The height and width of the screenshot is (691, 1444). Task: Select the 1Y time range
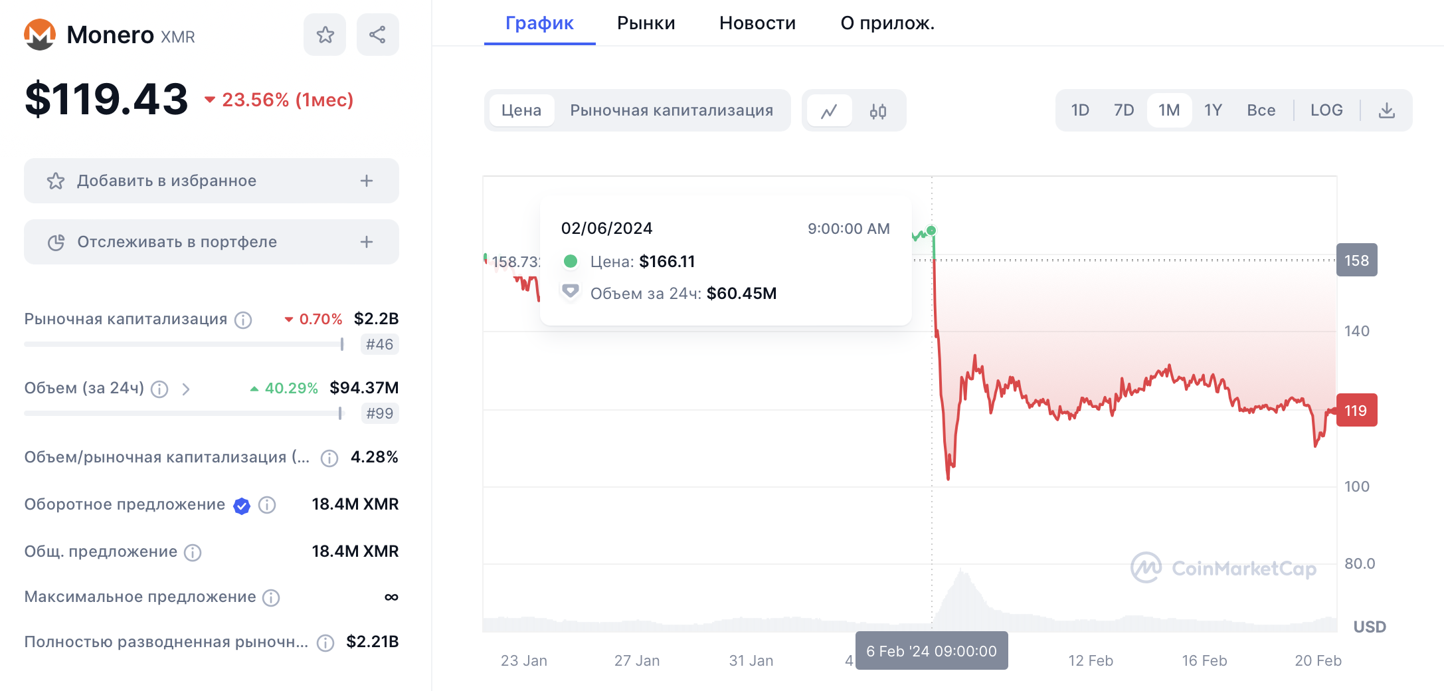click(1213, 110)
